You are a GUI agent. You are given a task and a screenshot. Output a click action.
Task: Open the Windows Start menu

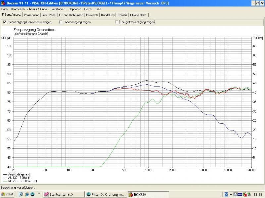7,194
